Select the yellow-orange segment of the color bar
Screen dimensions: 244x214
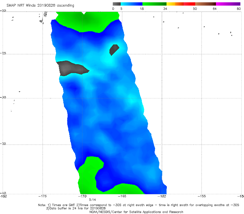pos(175,4)
